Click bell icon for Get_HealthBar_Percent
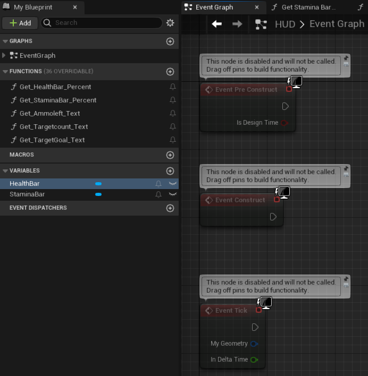Image resolution: width=368 pixels, height=376 pixels. click(x=173, y=87)
